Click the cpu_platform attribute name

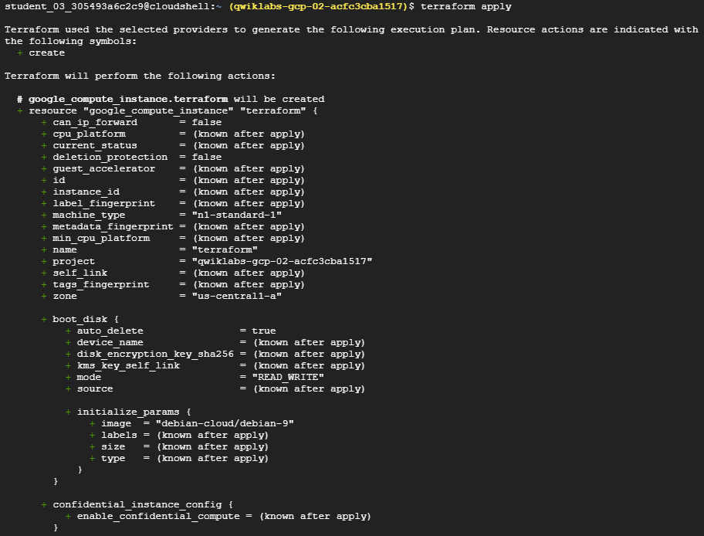point(89,134)
